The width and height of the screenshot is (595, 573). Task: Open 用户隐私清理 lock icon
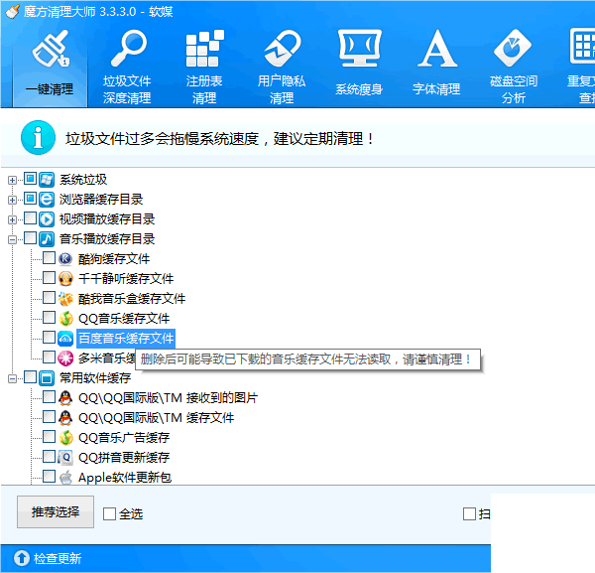[282, 49]
